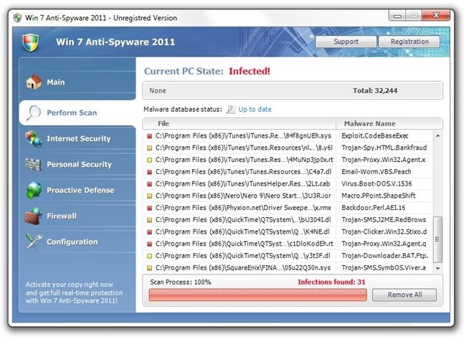Click the Activate your copy promo text
This screenshot has width=466, height=339.
[74, 292]
